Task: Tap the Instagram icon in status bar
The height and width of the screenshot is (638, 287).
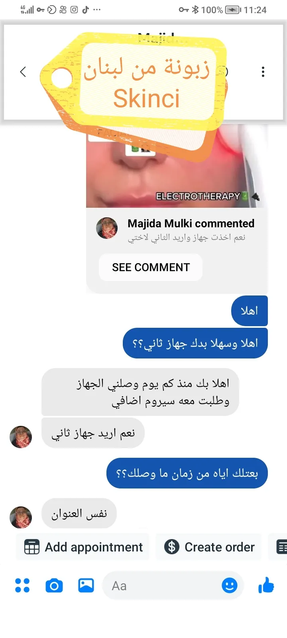Action: (x=74, y=10)
